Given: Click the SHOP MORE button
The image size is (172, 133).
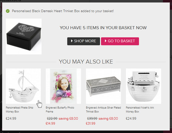Looking at the screenshot, I should tap(84, 41).
